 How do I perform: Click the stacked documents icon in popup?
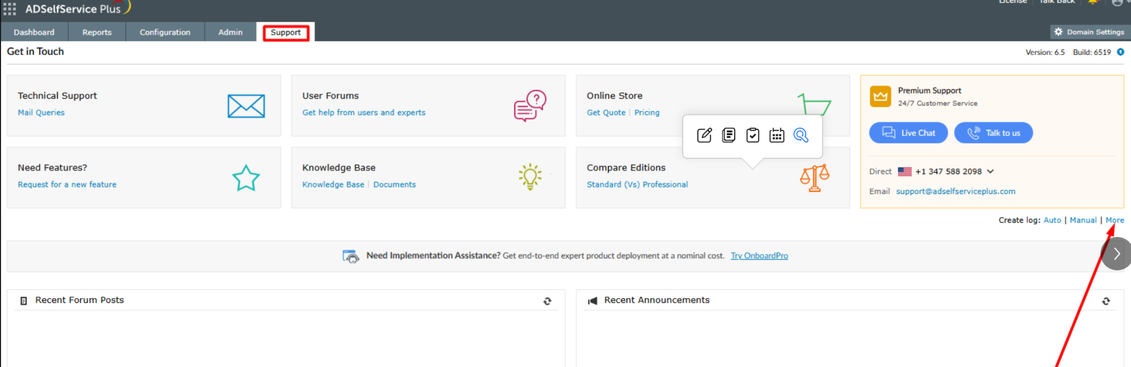click(728, 135)
